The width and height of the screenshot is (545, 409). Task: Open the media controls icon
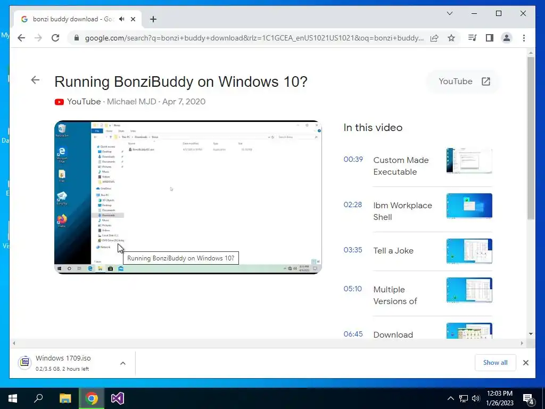point(473,38)
